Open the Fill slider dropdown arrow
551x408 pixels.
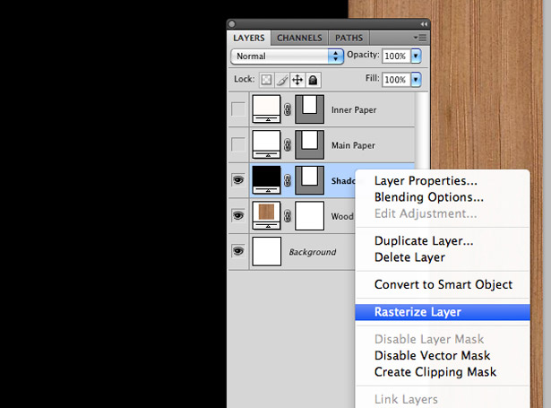point(416,80)
